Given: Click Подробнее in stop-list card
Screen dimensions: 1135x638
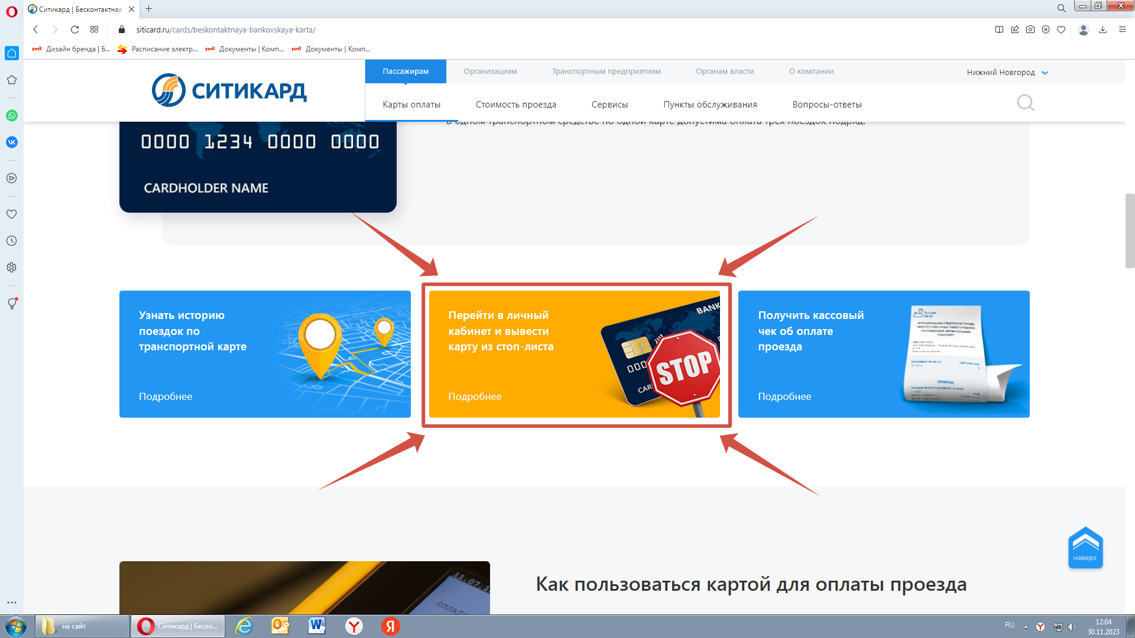Looking at the screenshot, I should click(475, 396).
